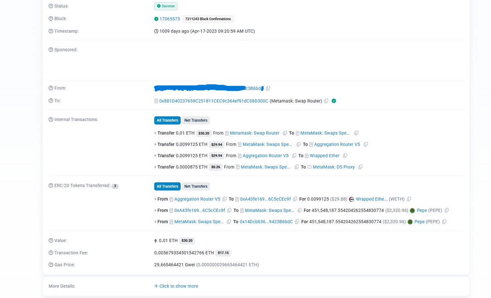Screen dimensions: 491x298
Task: Select the fee amount 0.005679334501542766 ETH
Action: click(184, 253)
